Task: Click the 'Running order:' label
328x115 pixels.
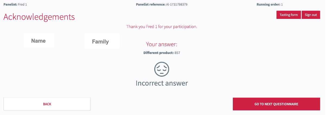Action: (268, 5)
